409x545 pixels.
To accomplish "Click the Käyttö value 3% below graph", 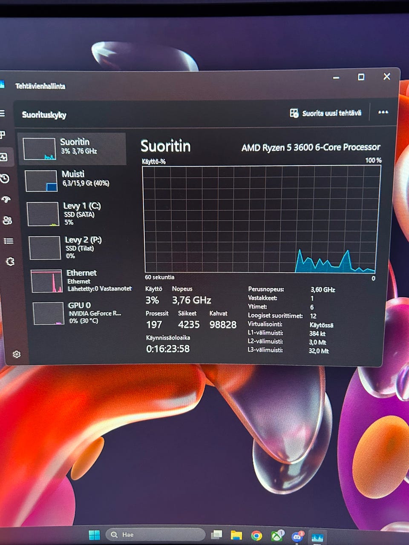I will [152, 300].
